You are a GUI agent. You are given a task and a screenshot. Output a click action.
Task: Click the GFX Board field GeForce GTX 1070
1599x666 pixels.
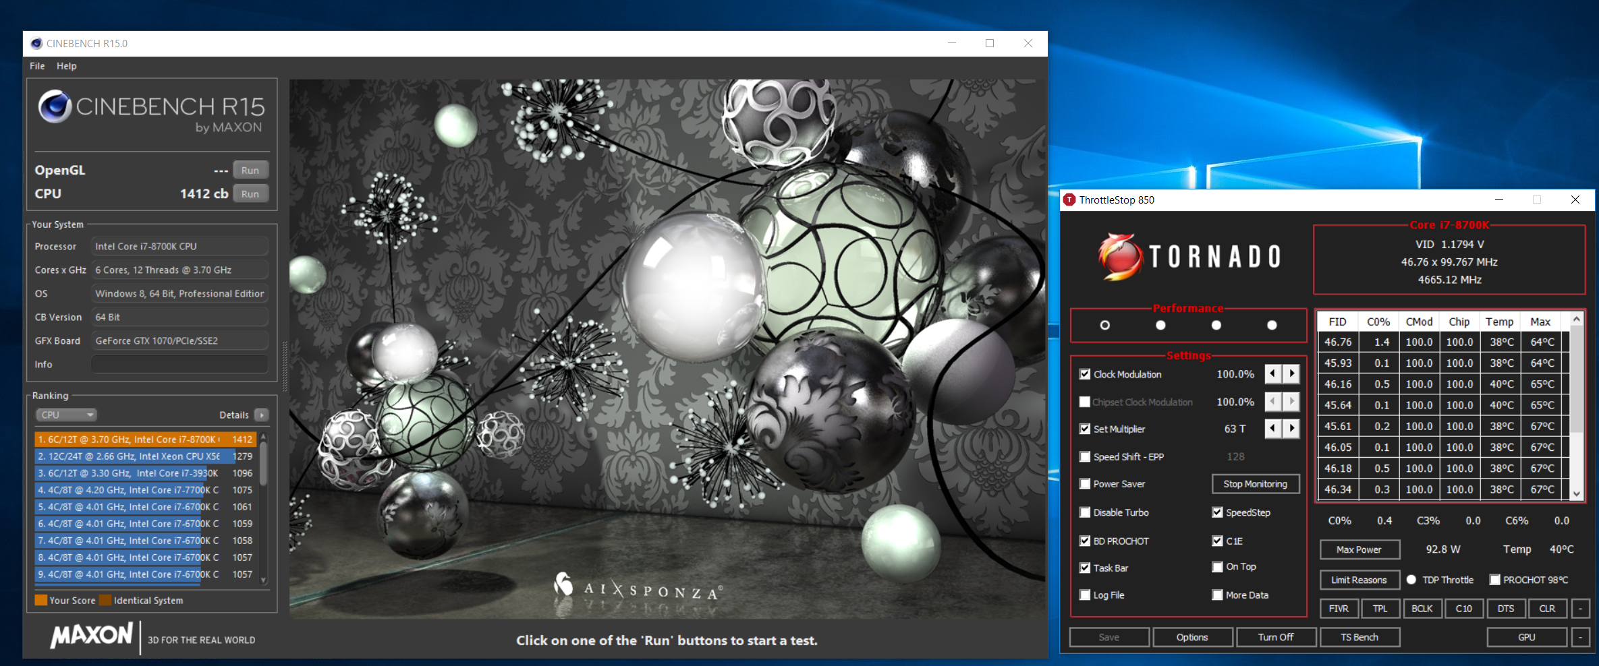(179, 341)
